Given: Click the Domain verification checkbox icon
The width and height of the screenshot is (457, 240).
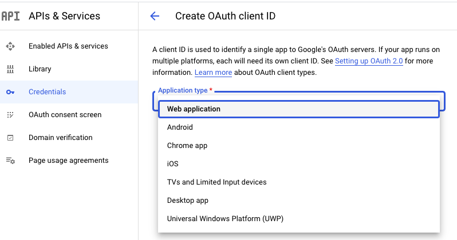Looking at the screenshot, I should 10,138.
